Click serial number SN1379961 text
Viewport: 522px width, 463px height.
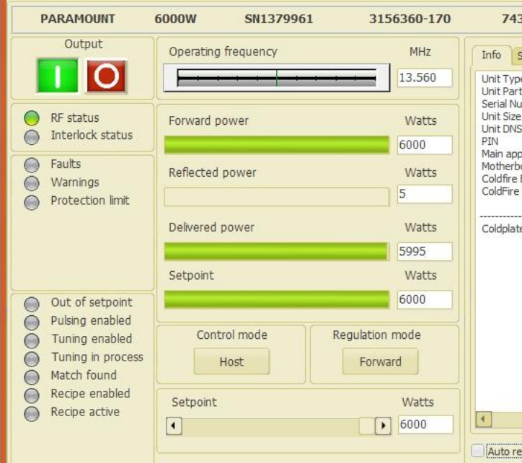pyautogui.click(x=278, y=19)
